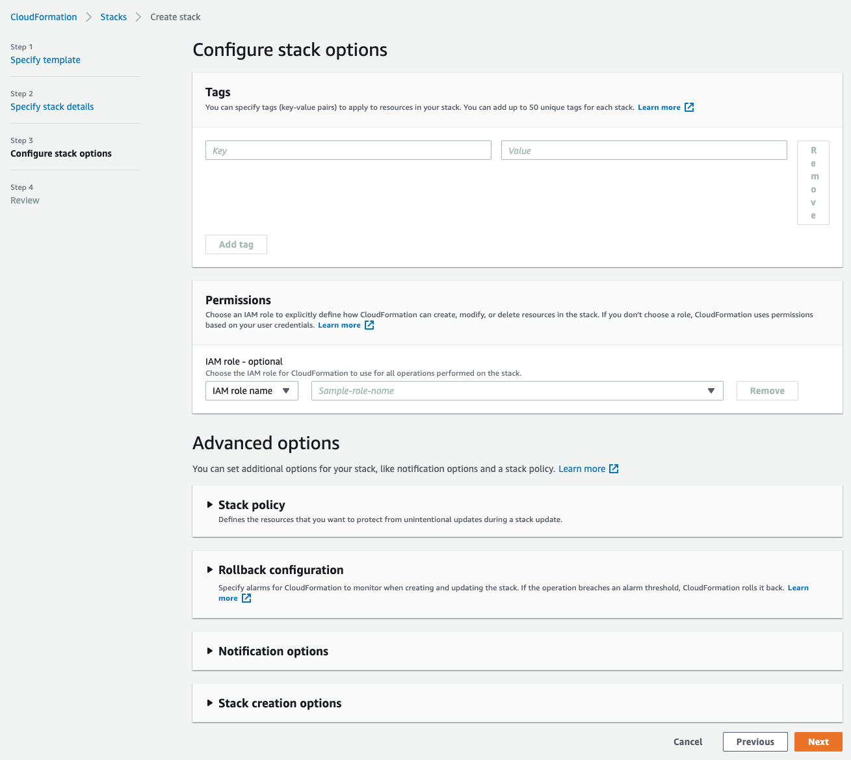Click the breadcrumb chevron after CloudFormation
The width and height of the screenshot is (851, 760).
[x=89, y=17]
